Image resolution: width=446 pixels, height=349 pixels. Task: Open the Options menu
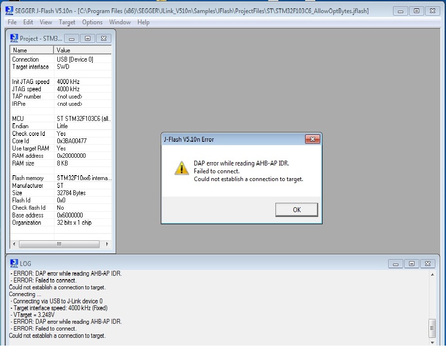coord(92,22)
